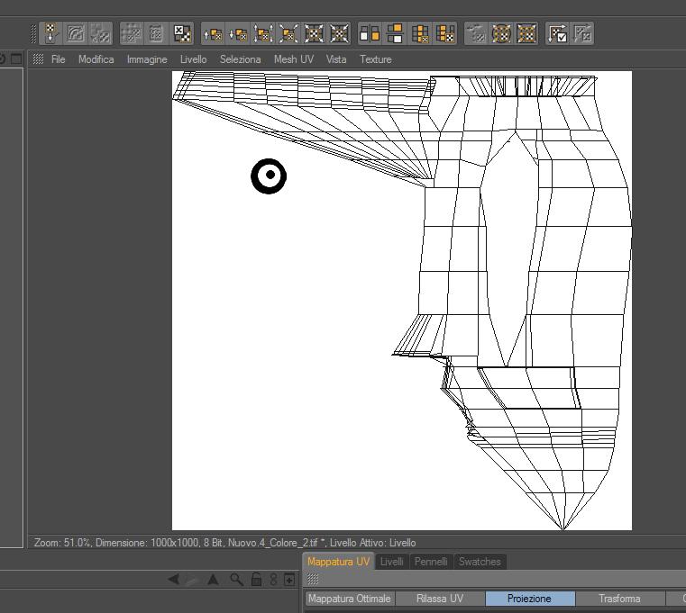Open the Livello menu
The image size is (686, 613).
coord(194,59)
